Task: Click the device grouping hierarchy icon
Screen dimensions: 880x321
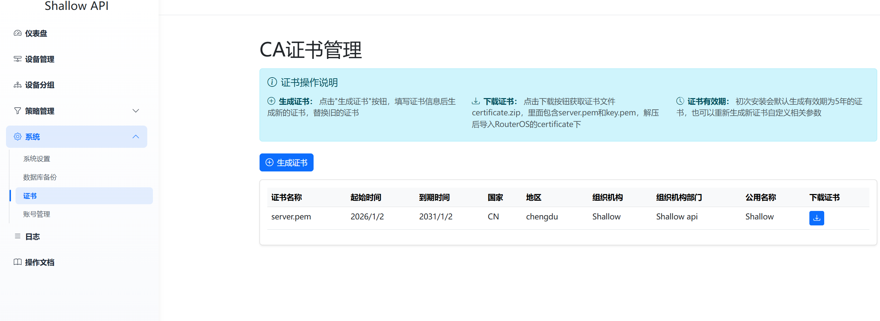Action: (17, 85)
